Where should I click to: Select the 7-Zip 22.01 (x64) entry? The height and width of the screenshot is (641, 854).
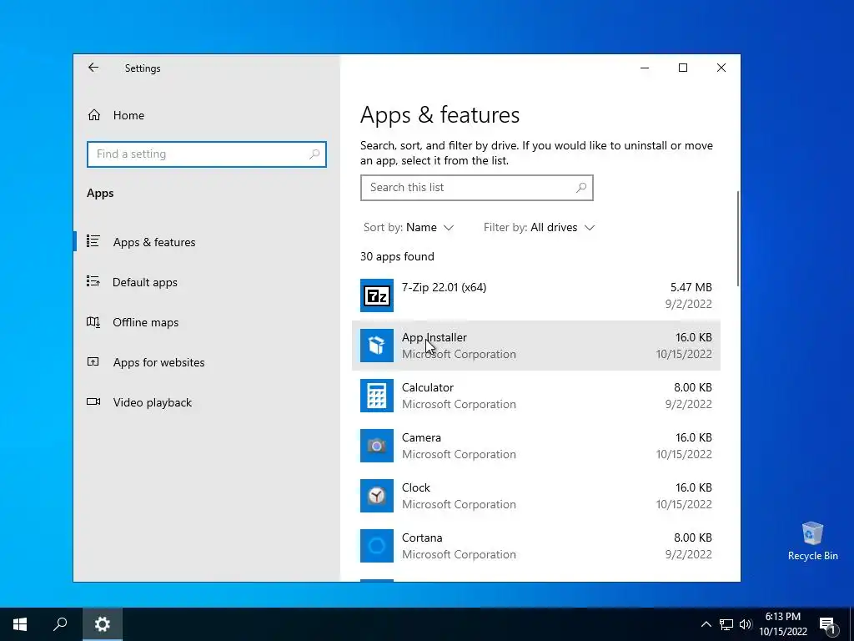(x=444, y=287)
